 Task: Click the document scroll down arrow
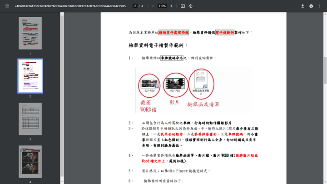pyautogui.click(x=325, y=182)
